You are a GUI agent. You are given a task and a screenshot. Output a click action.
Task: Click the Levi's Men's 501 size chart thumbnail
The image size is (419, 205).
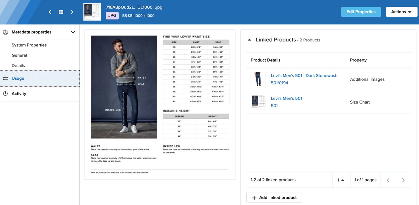click(x=258, y=102)
